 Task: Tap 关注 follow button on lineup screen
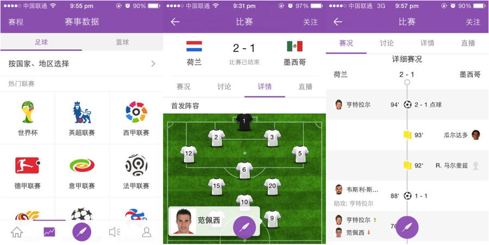click(x=311, y=22)
